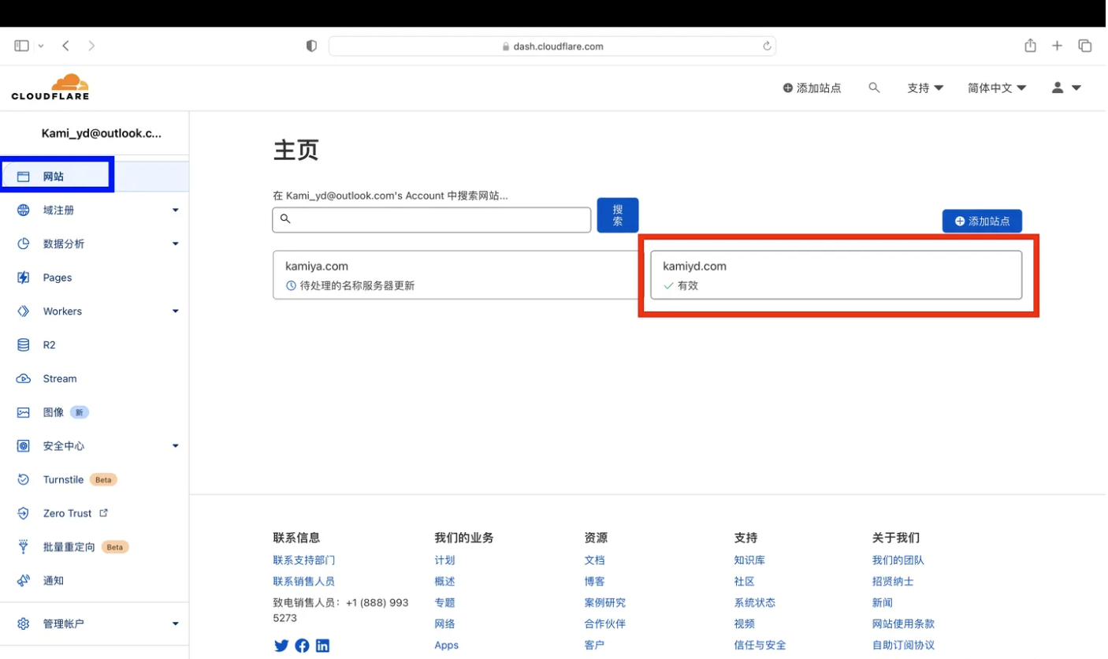This screenshot has width=1108, height=659.
Task: Select 网站 in the sidebar
Action: pyautogui.click(x=54, y=177)
